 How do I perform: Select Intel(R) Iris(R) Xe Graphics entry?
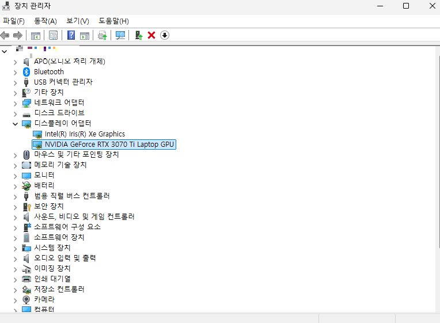tap(85, 134)
